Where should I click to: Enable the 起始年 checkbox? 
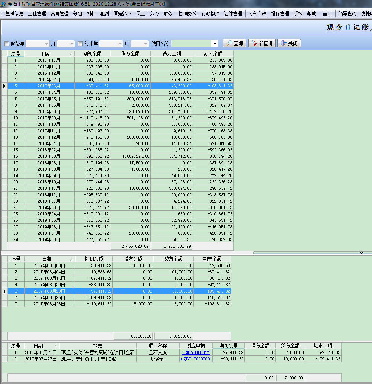pyautogui.click(x=6, y=44)
